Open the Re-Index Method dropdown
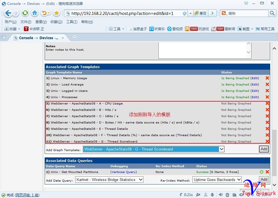 217,180
